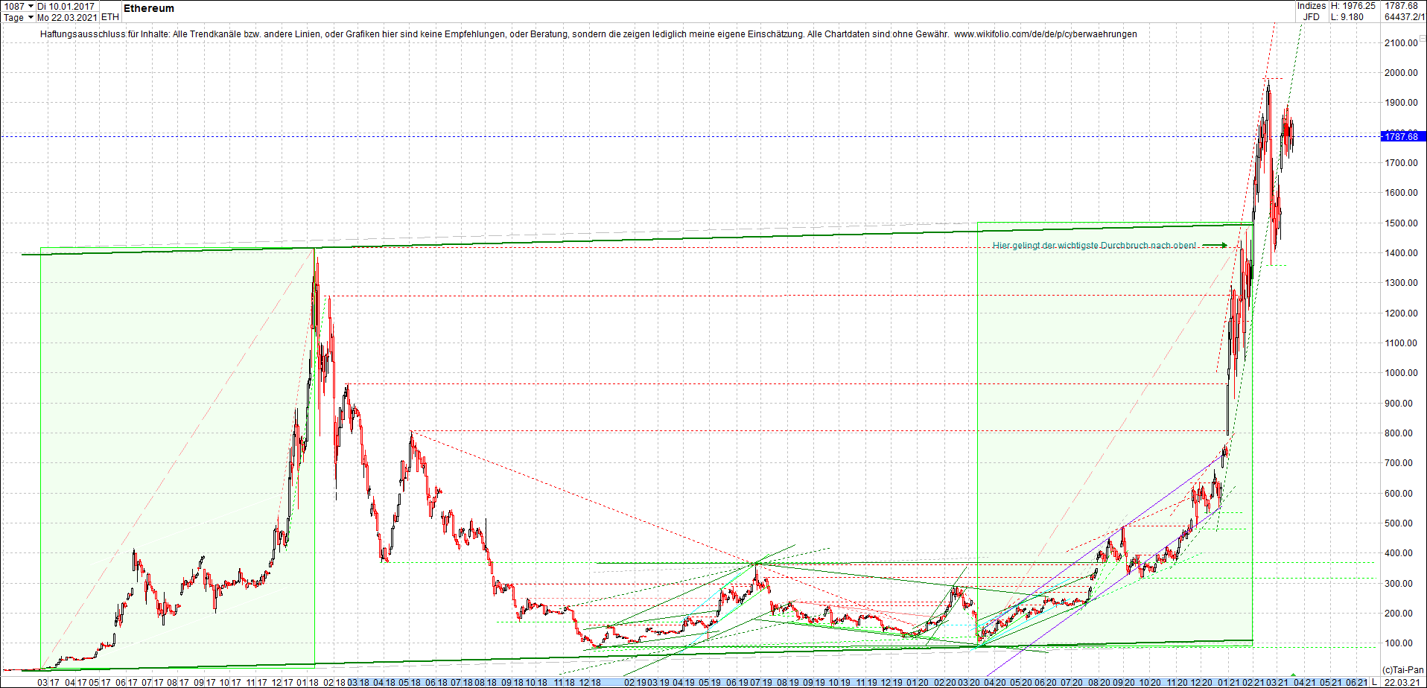Click the small green triangle marker on time axis
Image resolution: width=1427 pixels, height=688 pixels.
click(1294, 675)
